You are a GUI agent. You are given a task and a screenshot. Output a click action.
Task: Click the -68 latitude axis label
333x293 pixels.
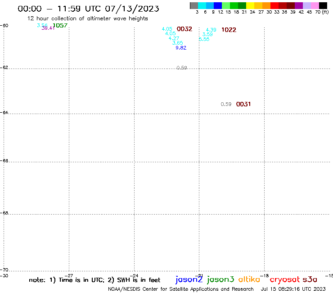(4, 213)
